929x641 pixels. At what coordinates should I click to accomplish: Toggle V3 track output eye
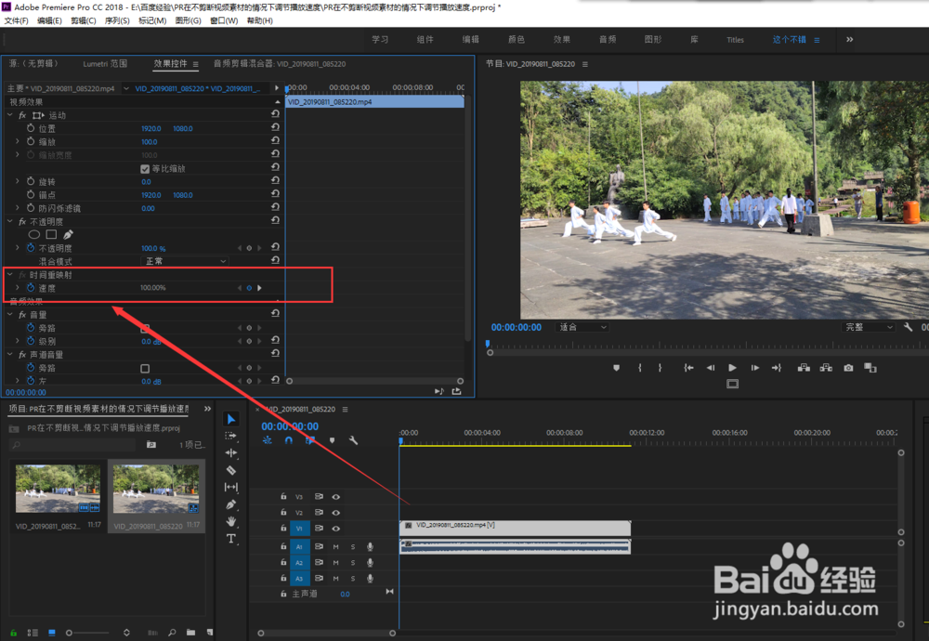336,497
